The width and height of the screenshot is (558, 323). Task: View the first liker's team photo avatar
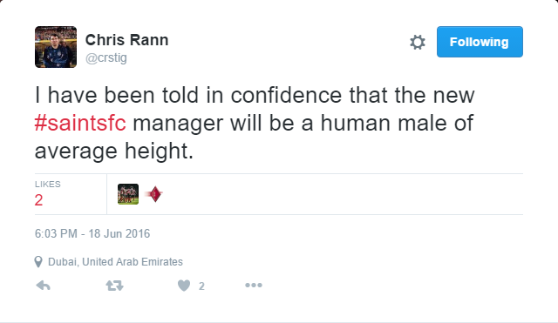pyautogui.click(x=128, y=194)
